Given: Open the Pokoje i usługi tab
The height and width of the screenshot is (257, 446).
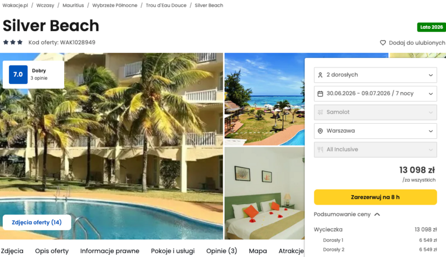Looking at the screenshot, I should point(173,251).
